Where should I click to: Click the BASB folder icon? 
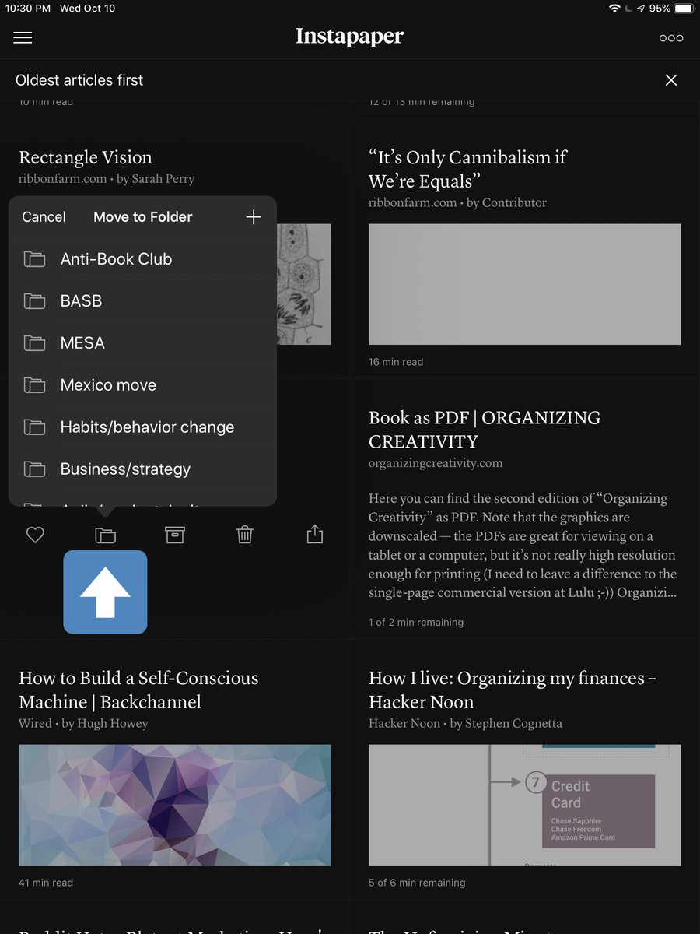click(x=34, y=301)
